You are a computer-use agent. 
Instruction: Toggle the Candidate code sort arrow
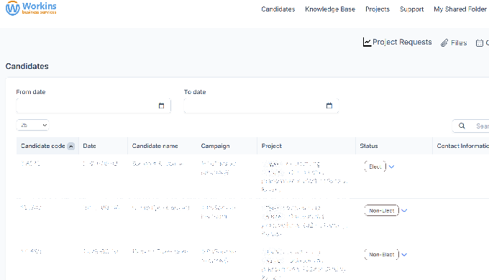(70, 146)
